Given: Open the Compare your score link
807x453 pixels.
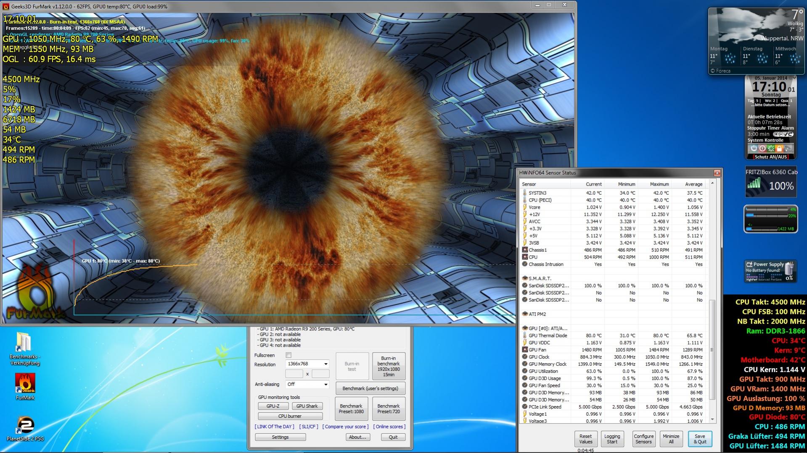Looking at the screenshot, I should click(x=345, y=427).
